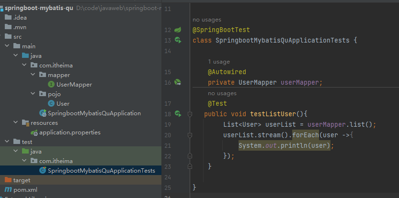Screen dimensions: 399x198
Task: Collapse the main folder node
Action: coord(7,46)
